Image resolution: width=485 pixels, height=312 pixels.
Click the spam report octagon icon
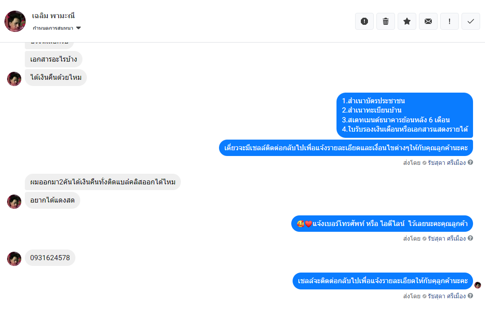tap(364, 21)
